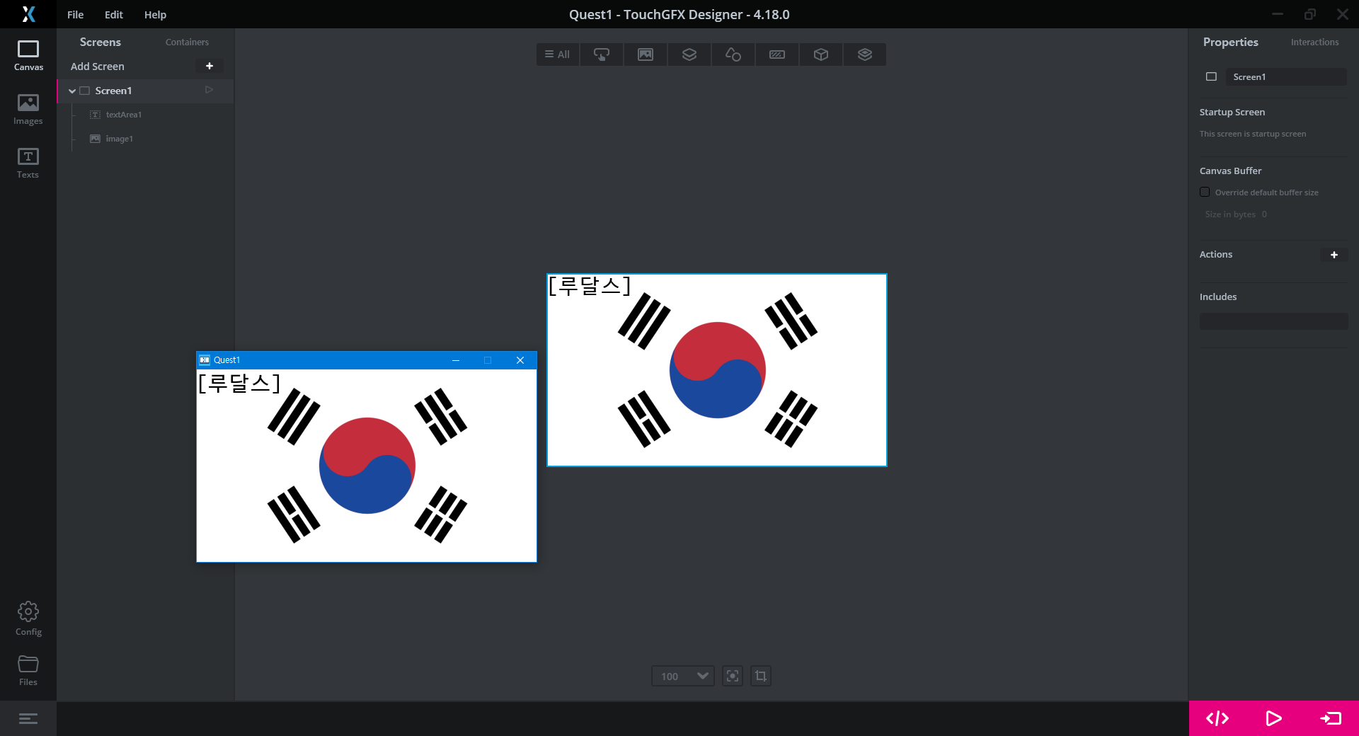Click the Includes input field
This screenshot has height=736, width=1359.
[1273, 321]
